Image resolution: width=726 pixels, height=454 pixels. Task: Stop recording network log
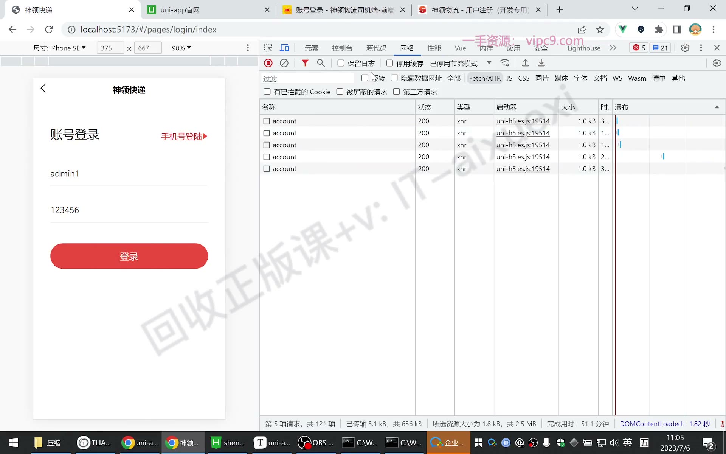click(268, 63)
